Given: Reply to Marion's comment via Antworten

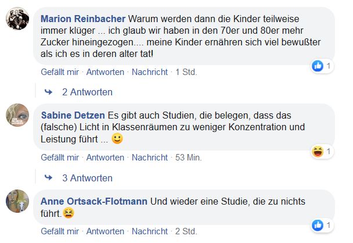Looking at the screenshot, I should (105, 72).
